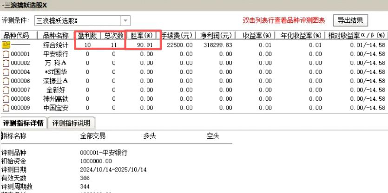
Task: Select the 深振业A row
Action: pos(194,81)
